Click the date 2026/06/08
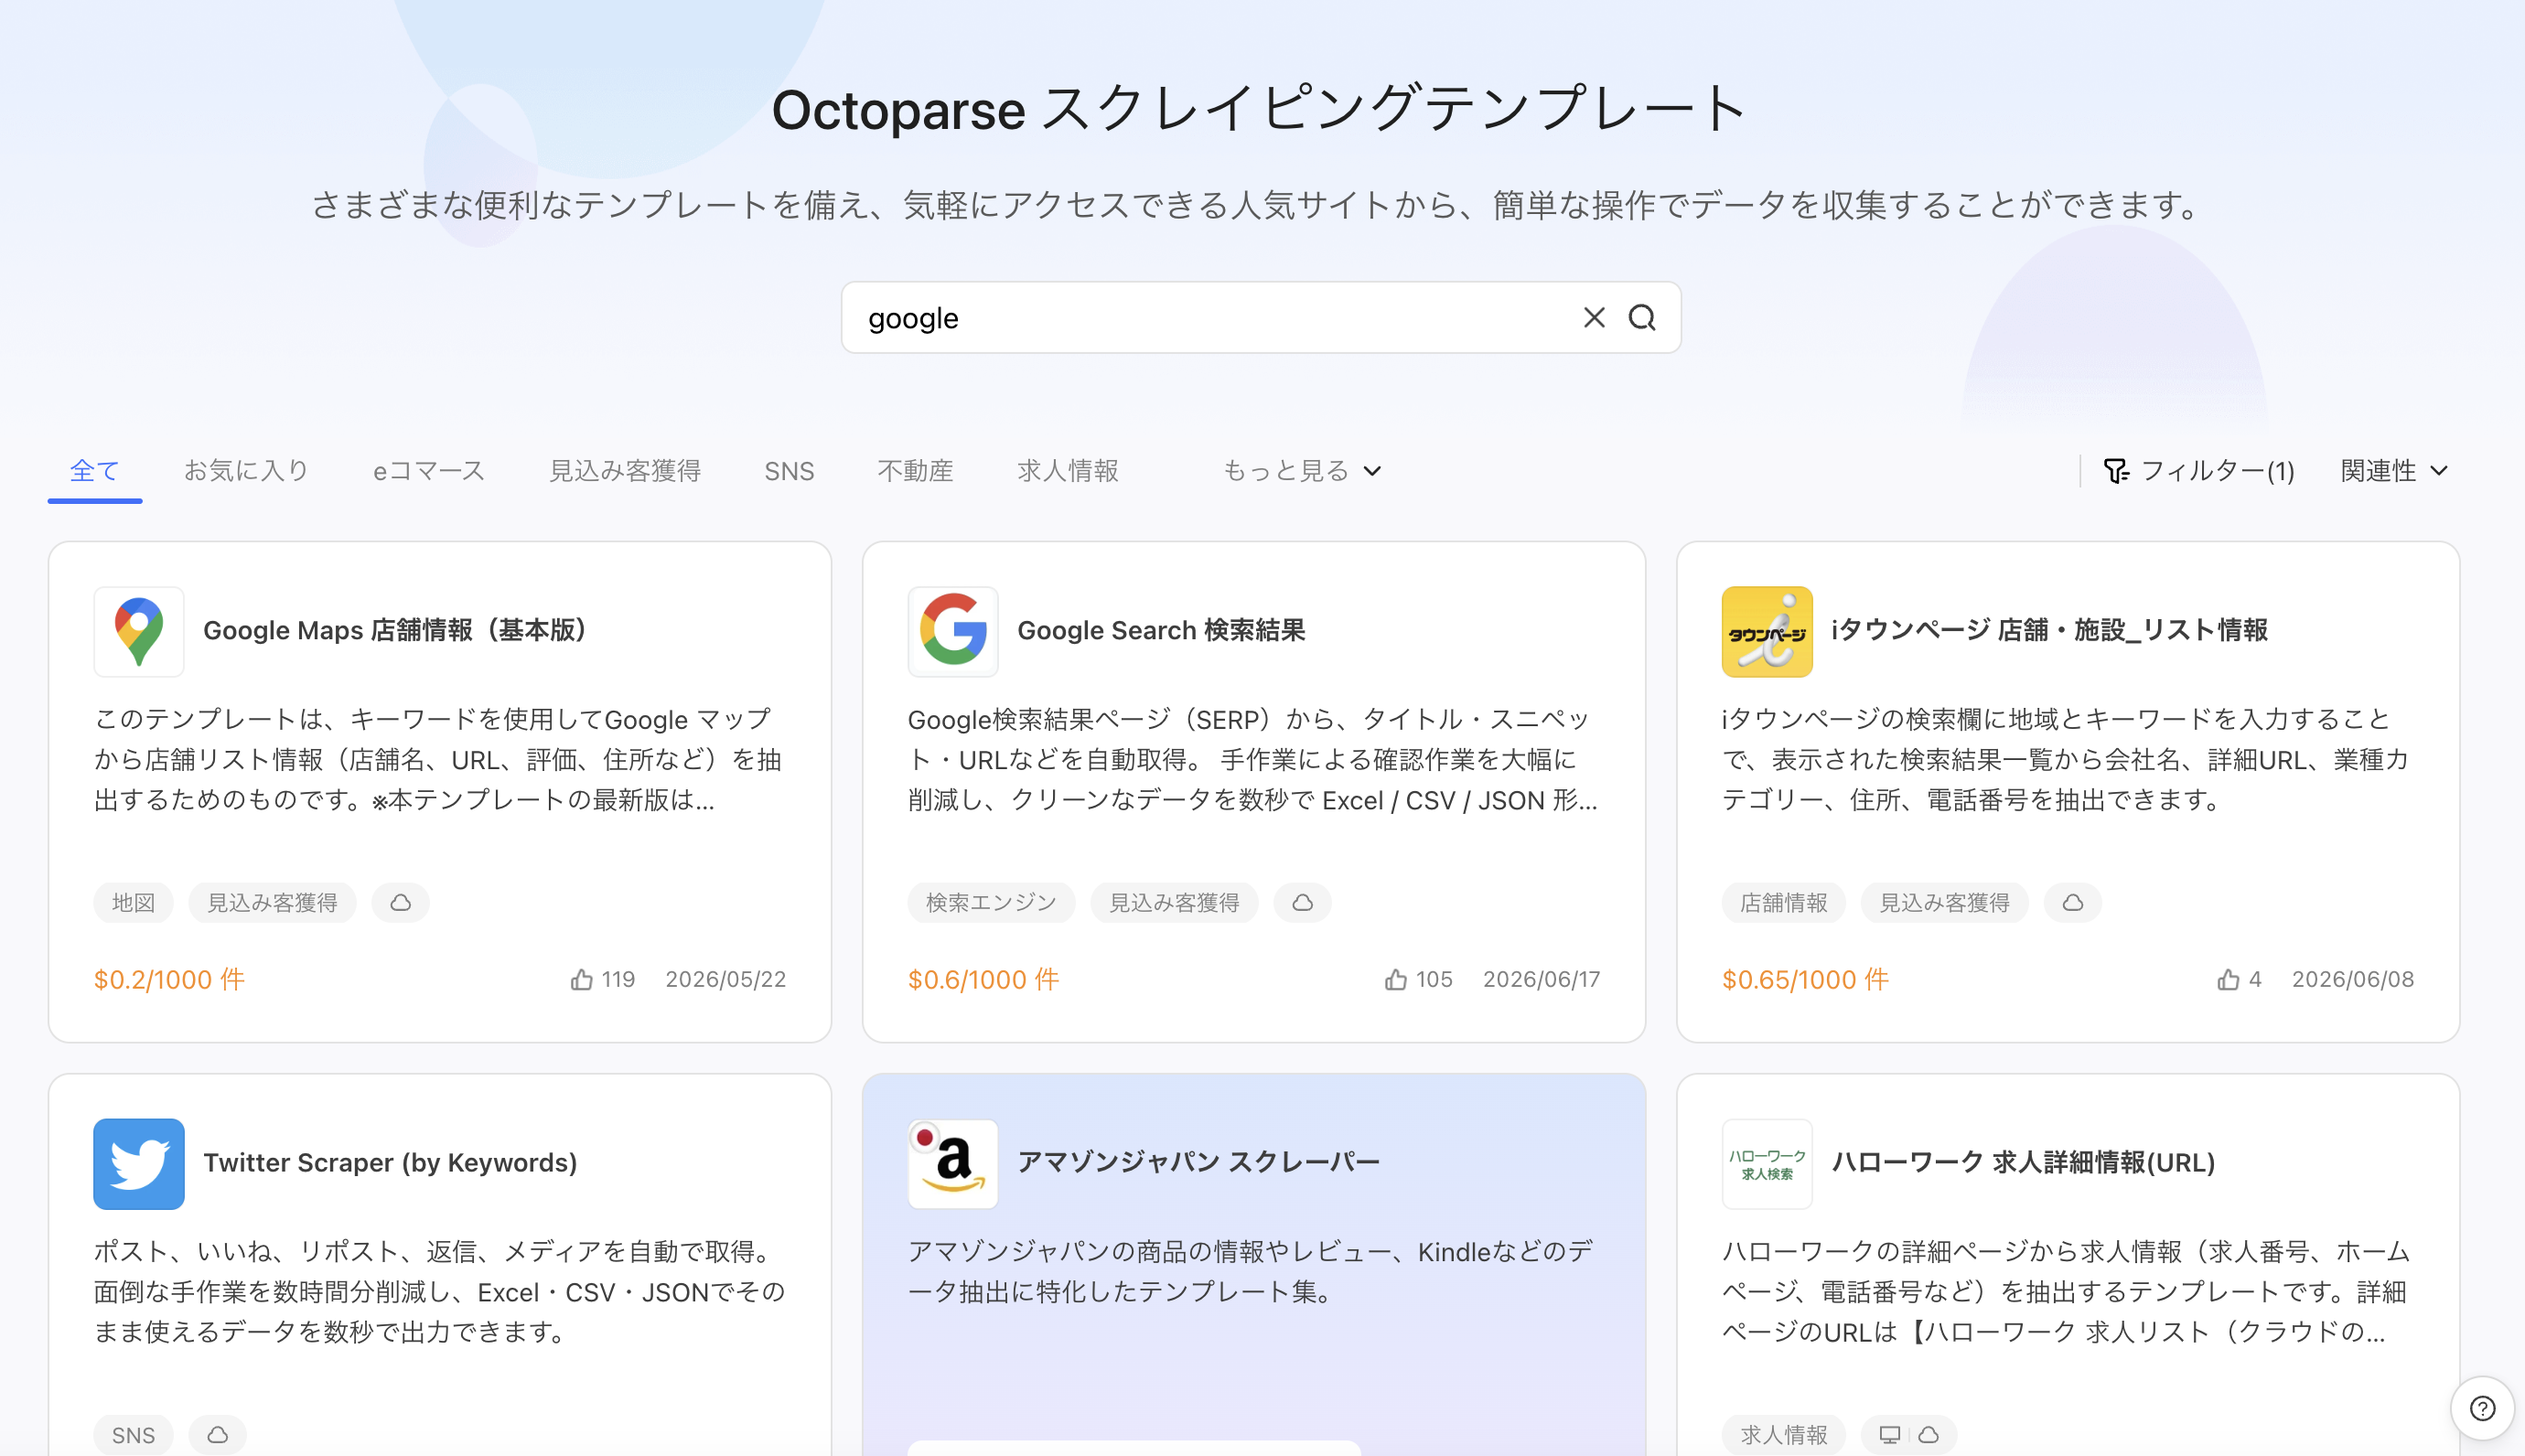This screenshot has height=1456, width=2525. click(2353, 979)
